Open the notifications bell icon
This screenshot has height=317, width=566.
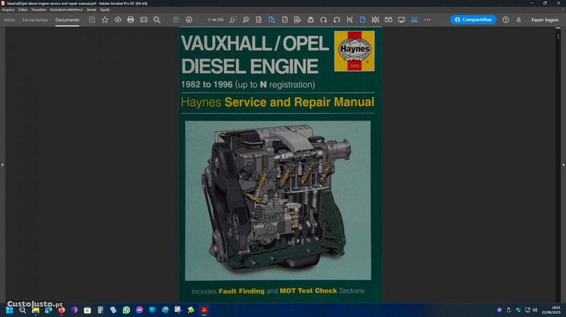point(518,20)
